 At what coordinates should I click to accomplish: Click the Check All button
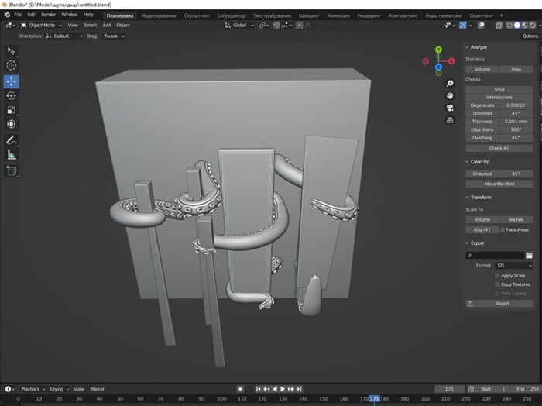point(499,148)
